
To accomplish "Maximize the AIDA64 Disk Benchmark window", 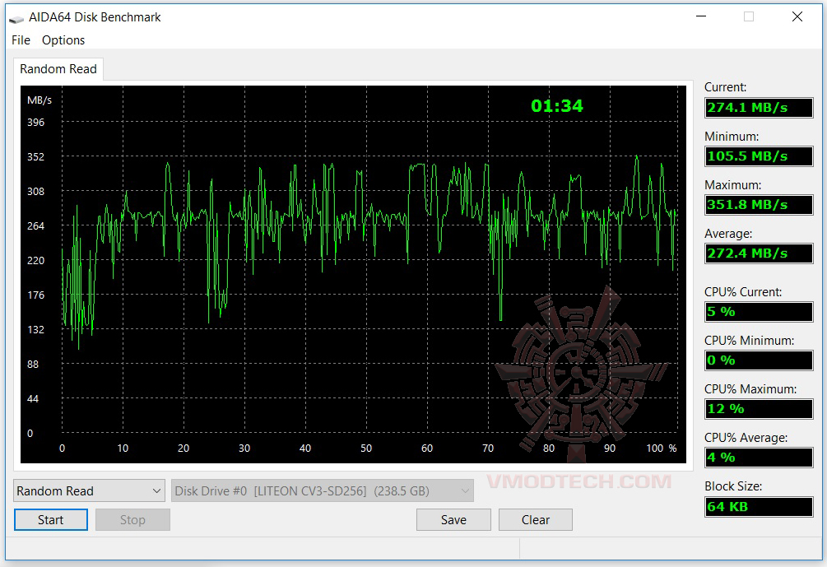I will click(748, 16).
